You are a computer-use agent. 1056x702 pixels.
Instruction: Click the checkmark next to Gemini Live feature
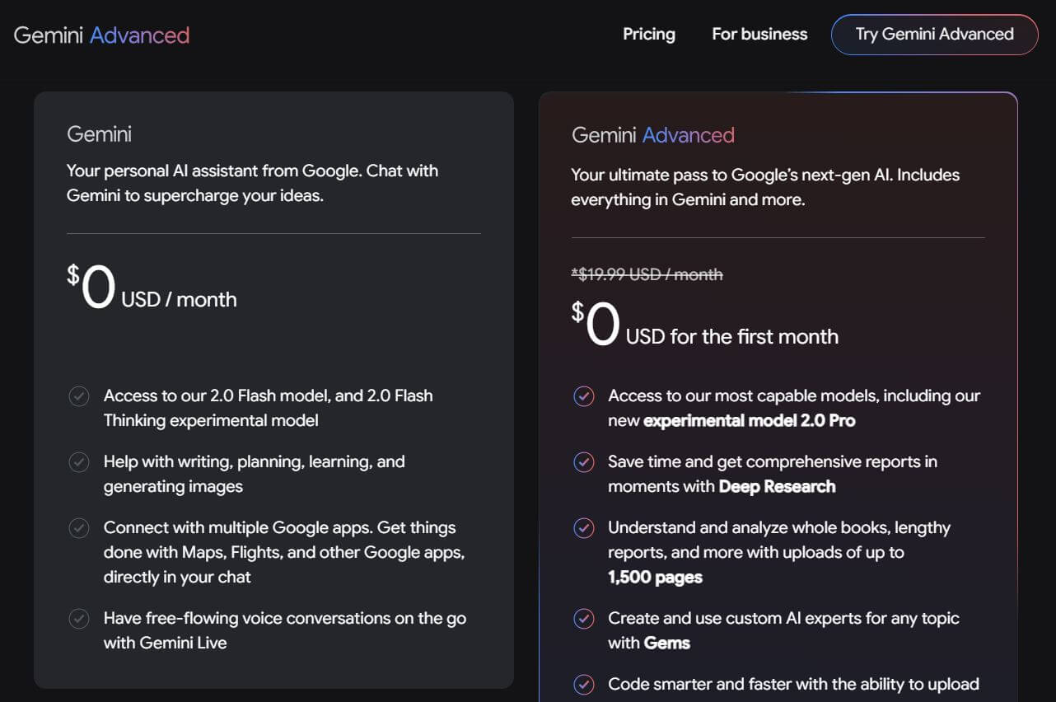coord(79,619)
